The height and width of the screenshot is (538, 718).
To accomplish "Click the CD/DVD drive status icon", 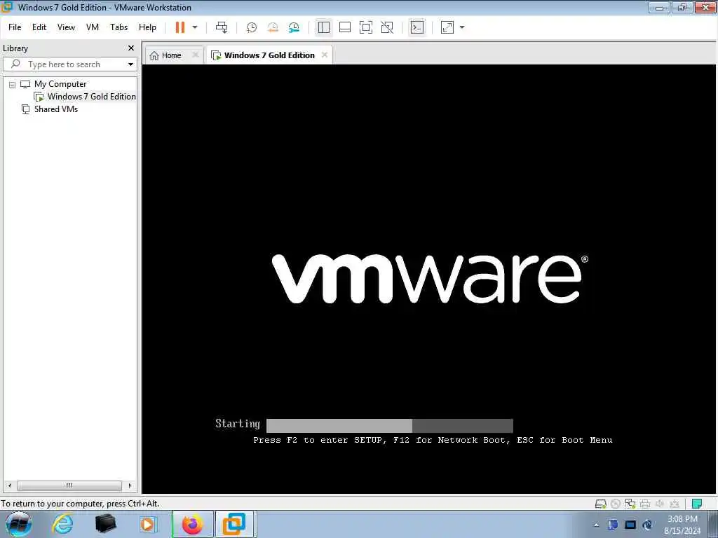I will (616, 504).
